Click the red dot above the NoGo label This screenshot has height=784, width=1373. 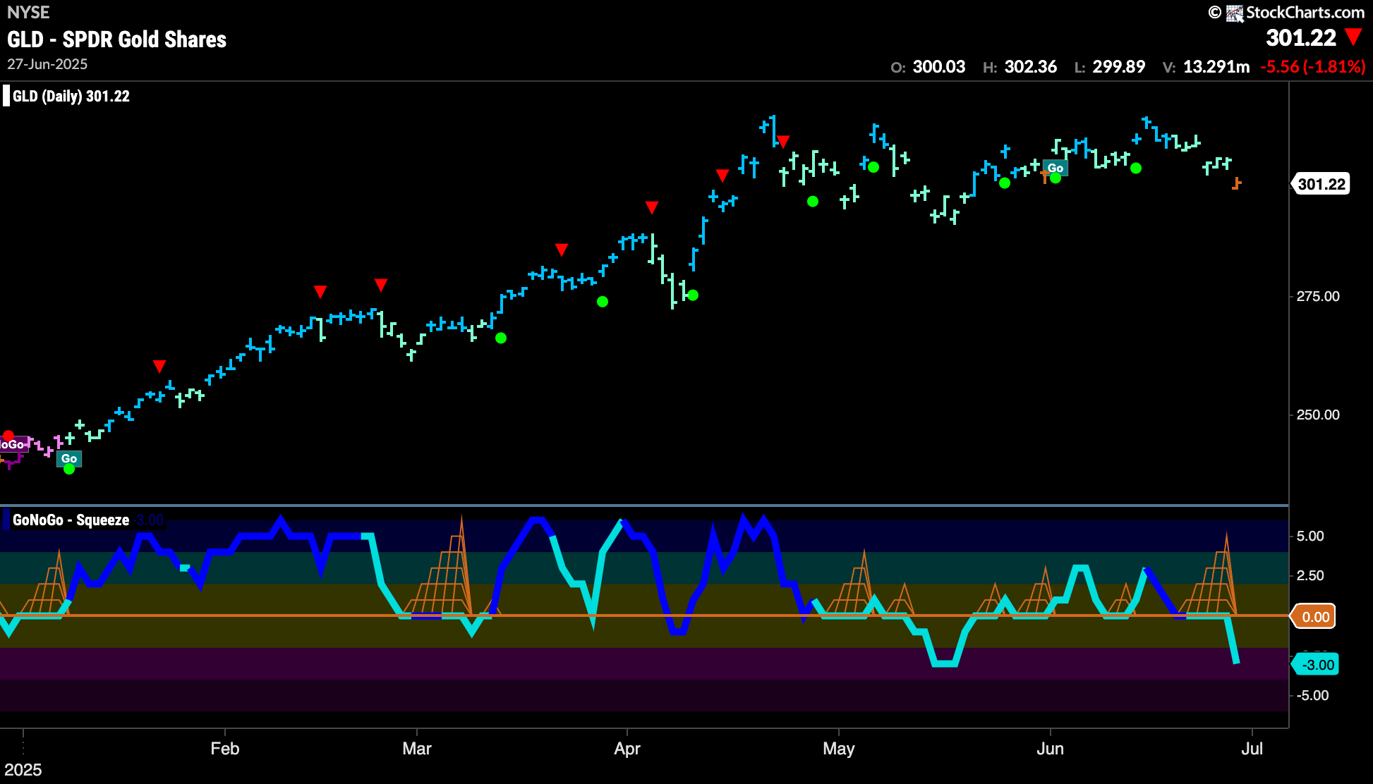pyautogui.click(x=8, y=436)
